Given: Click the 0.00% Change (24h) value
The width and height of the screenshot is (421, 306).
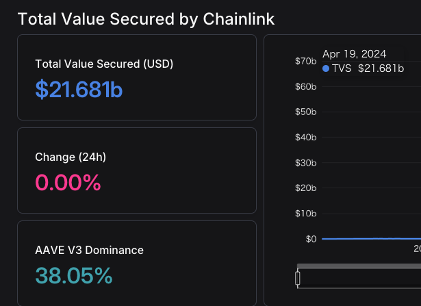Looking at the screenshot, I should (68, 183).
